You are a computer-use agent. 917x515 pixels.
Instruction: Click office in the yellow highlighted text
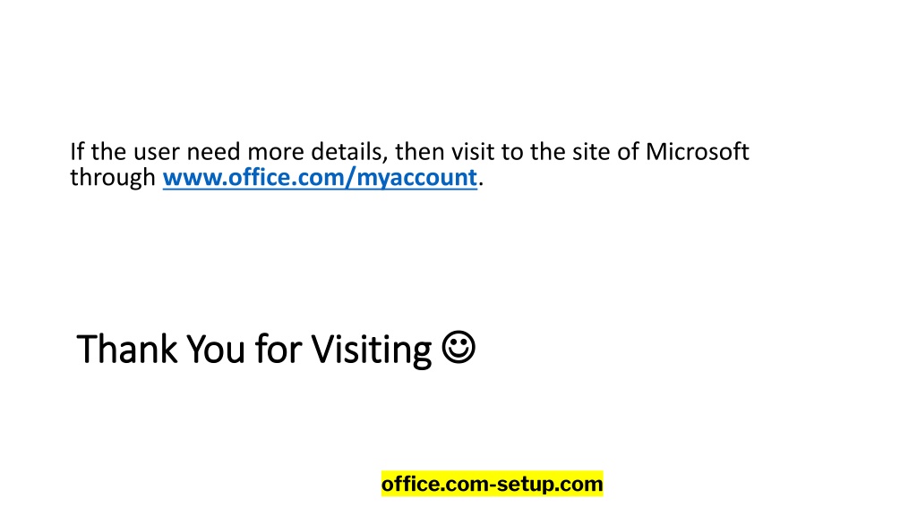[x=408, y=484]
